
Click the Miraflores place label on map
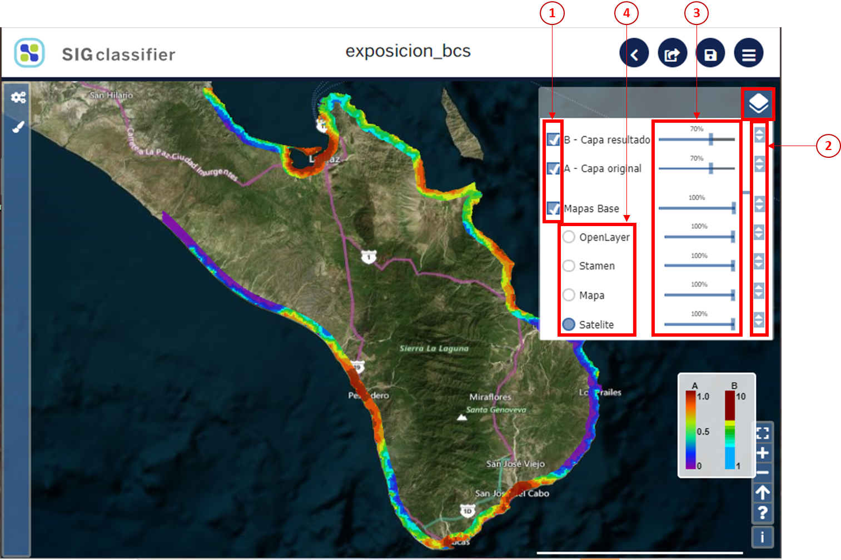(x=490, y=397)
